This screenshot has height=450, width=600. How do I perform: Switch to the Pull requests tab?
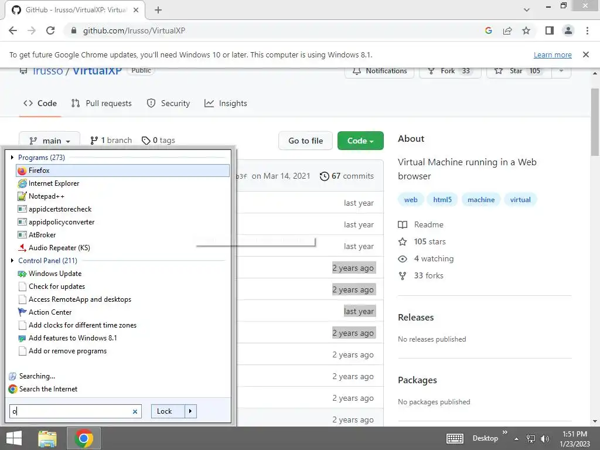(101, 103)
